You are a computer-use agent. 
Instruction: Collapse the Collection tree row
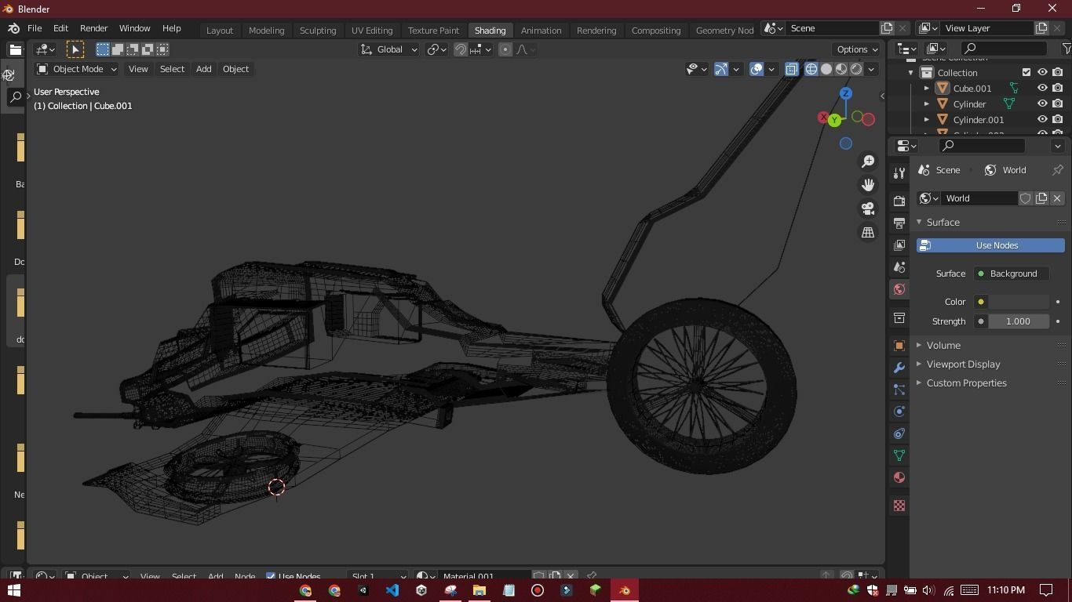pos(911,73)
